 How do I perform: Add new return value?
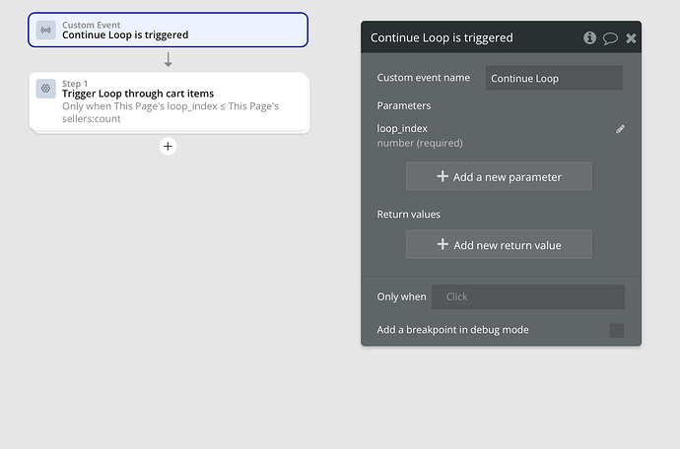coord(499,244)
